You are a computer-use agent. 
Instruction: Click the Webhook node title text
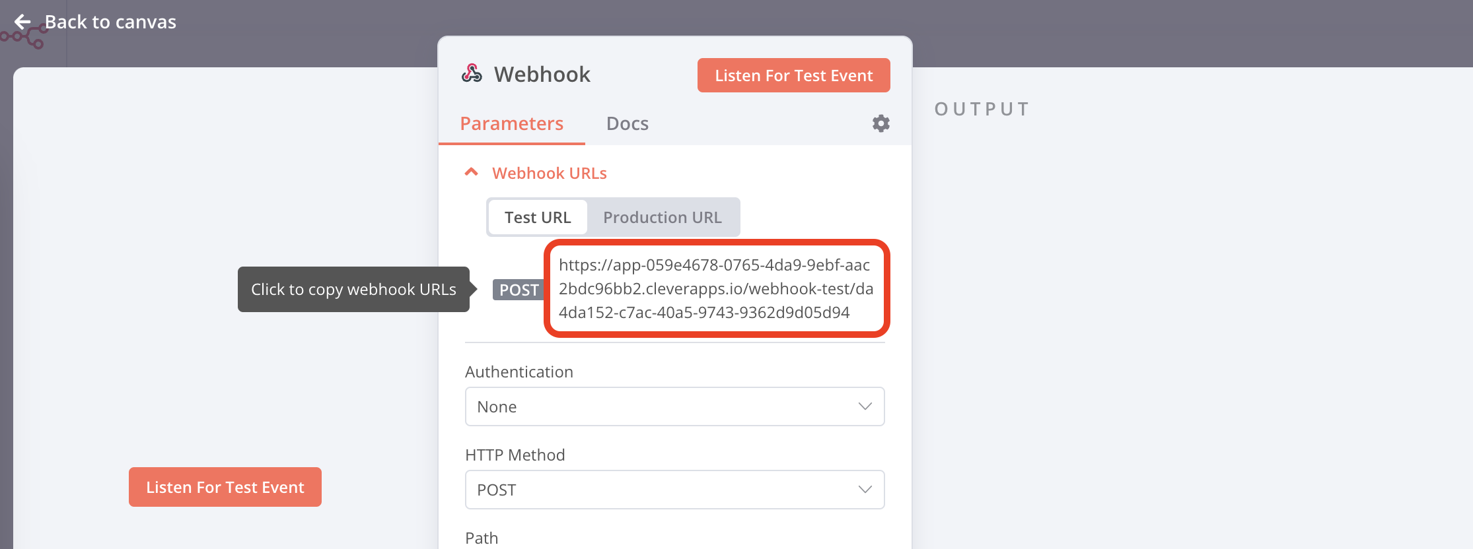point(542,75)
